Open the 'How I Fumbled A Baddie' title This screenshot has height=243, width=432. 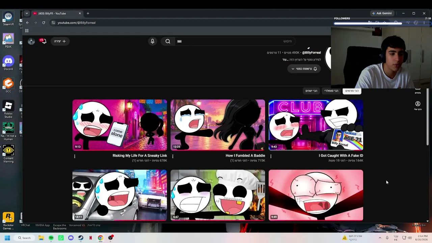coord(245,156)
